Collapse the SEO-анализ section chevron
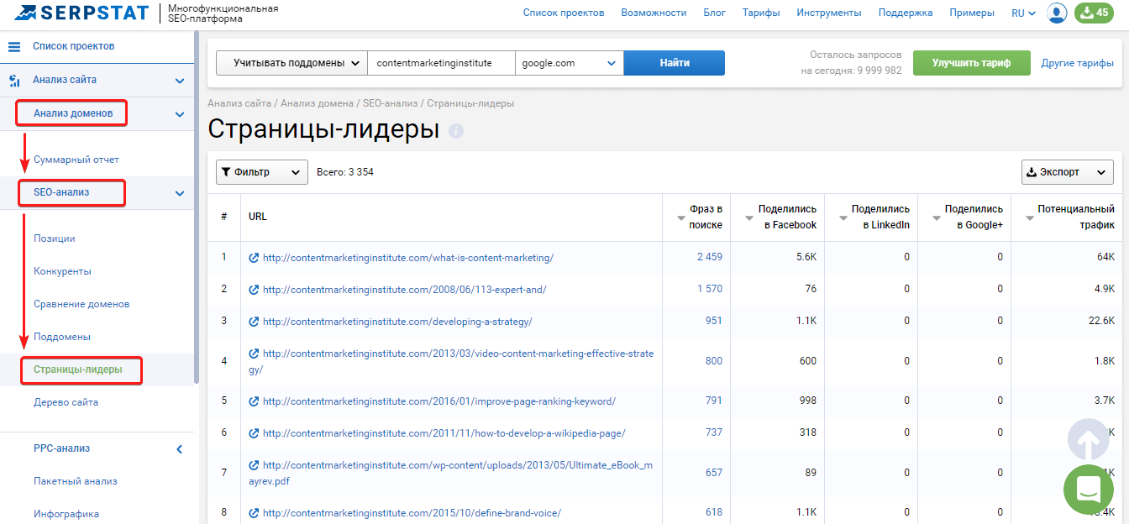The width and height of the screenshot is (1129, 524). [179, 193]
